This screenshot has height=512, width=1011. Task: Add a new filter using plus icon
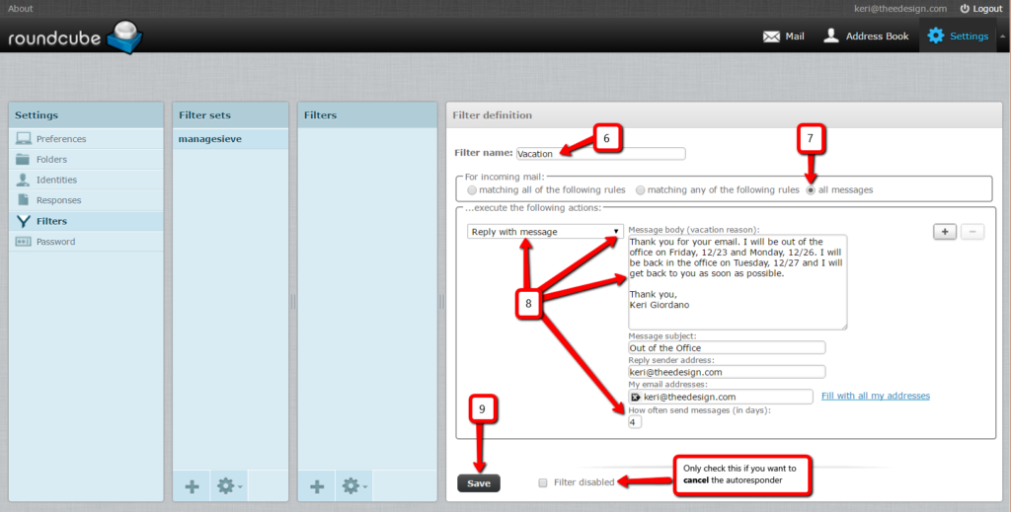(317, 485)
